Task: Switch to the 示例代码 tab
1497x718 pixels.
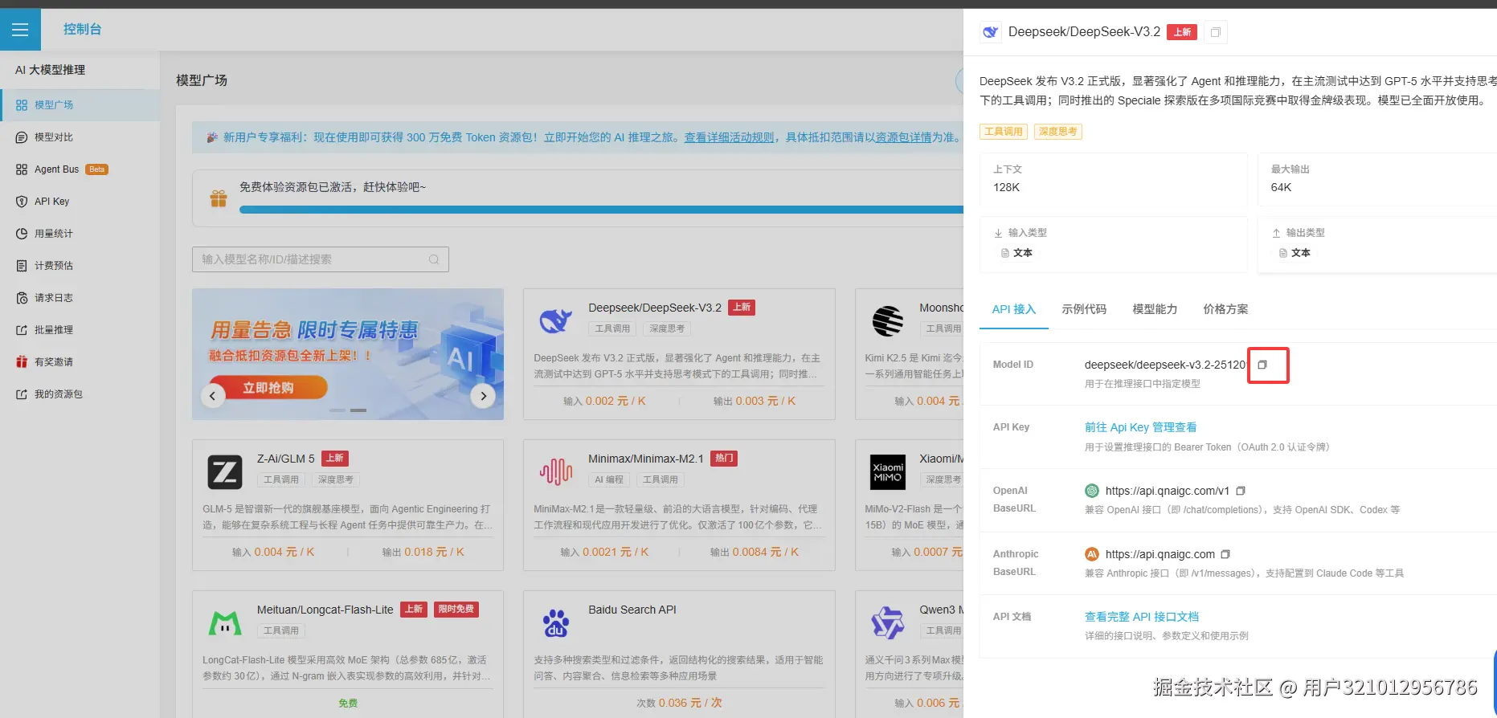Action: [x=1084, y=309]
